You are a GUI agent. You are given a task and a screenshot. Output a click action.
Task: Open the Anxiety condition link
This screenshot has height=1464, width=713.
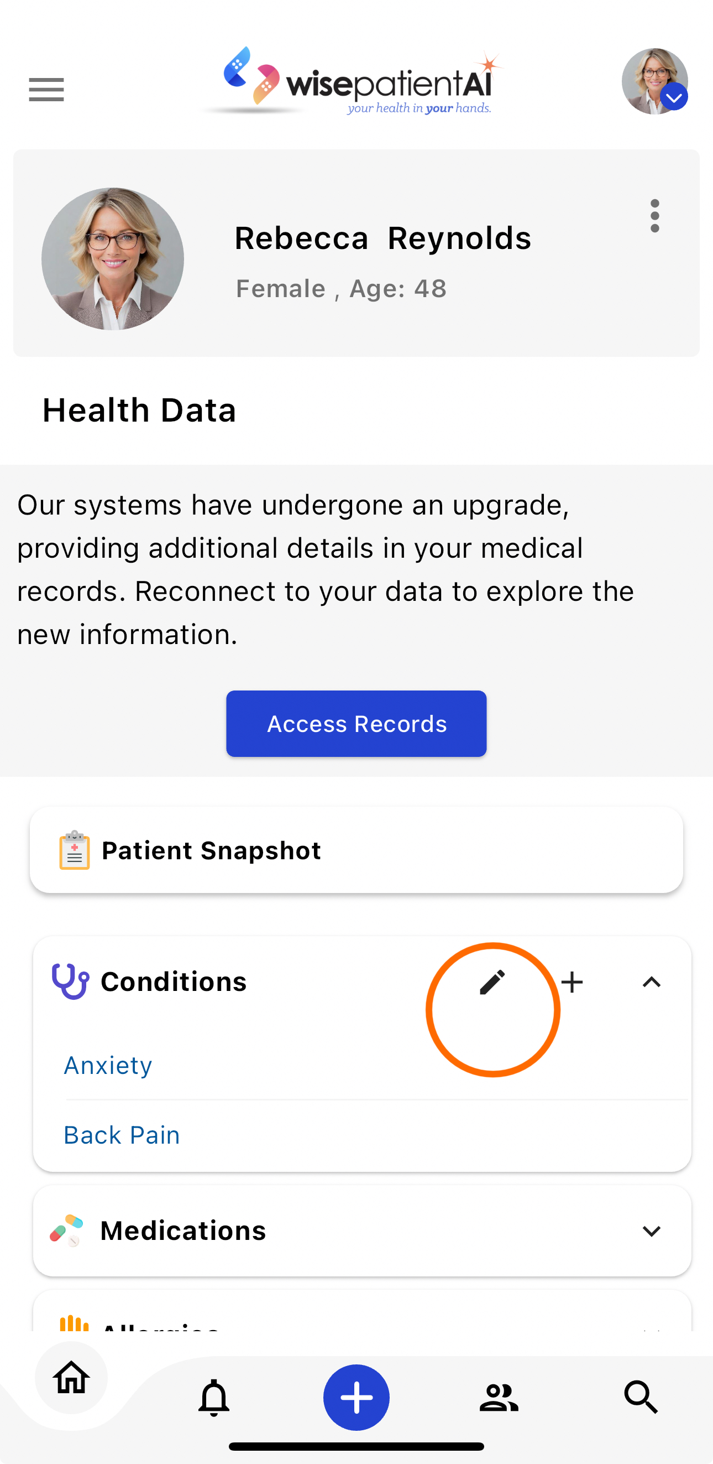point(108,1065)
